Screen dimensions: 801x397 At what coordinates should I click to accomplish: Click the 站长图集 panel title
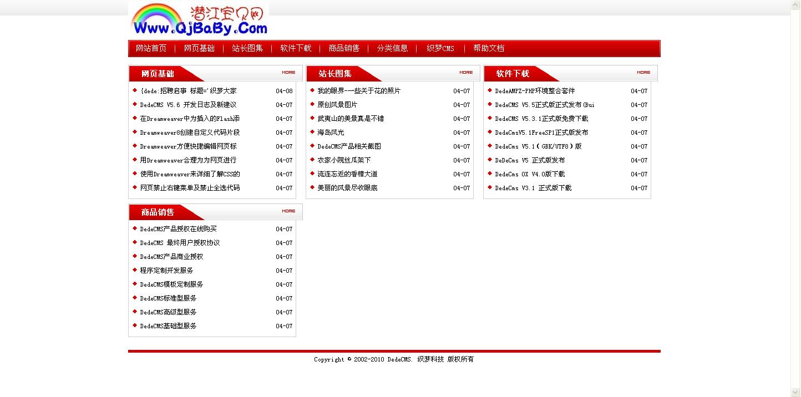click(335, 74)
